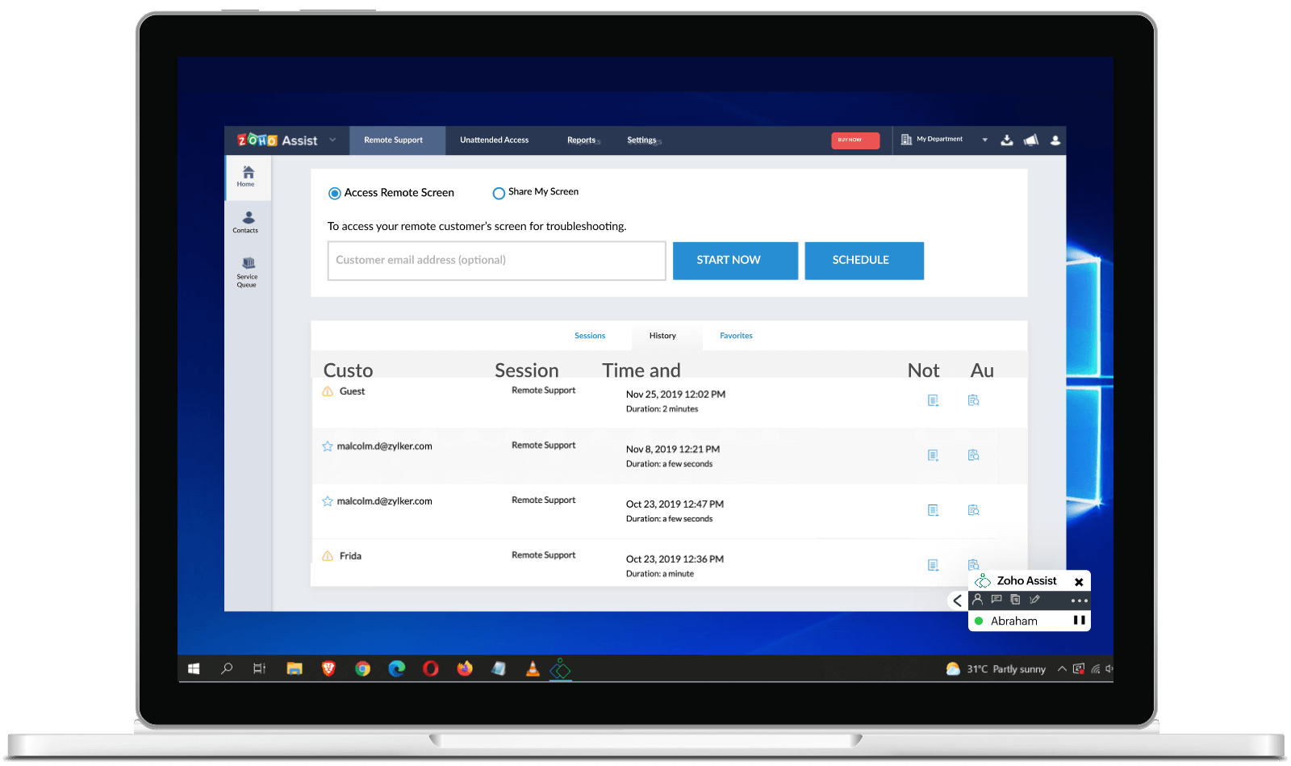The height and width of the screenshot is (766, 1291).
Task: Click participants icon in Zoho Assist widget
Action: [978, 600]
